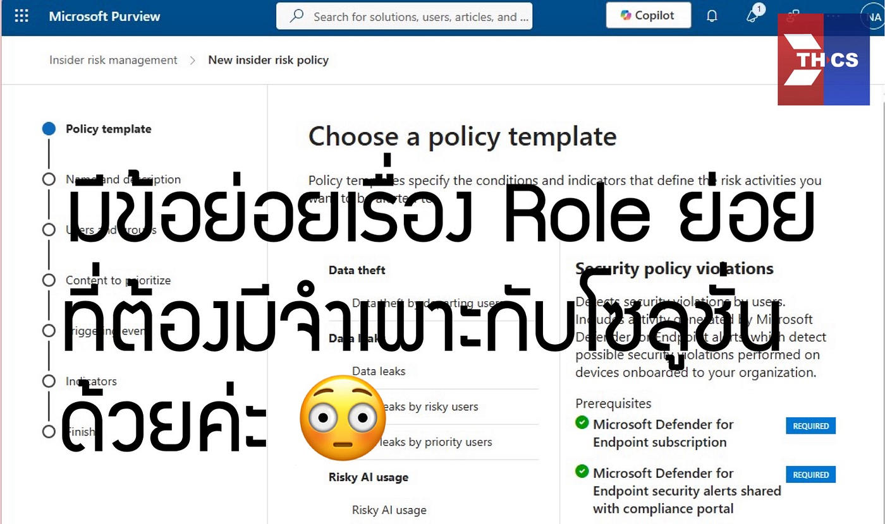
Task: Click the Data theft category heading
Action: (357, 270)
